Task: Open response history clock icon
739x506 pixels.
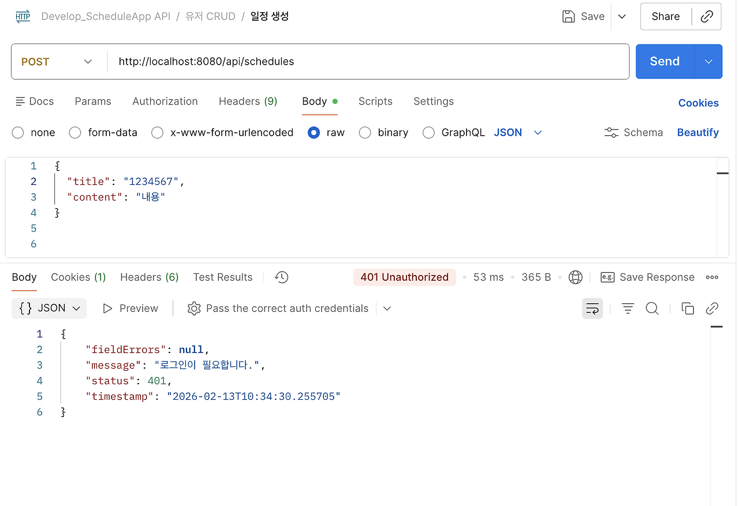Action: pyautogui.click(x=281, y=277)
